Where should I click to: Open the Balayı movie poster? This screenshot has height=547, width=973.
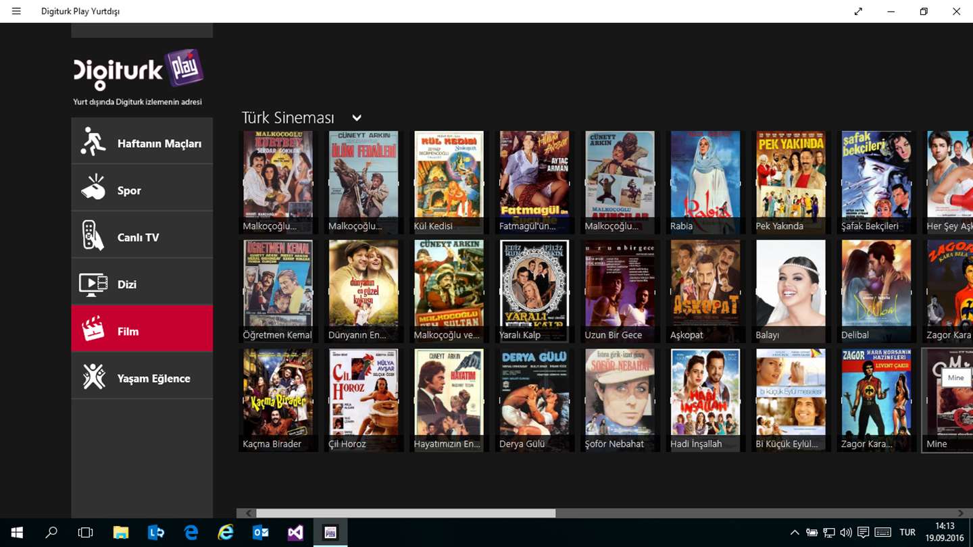[791, 291]
